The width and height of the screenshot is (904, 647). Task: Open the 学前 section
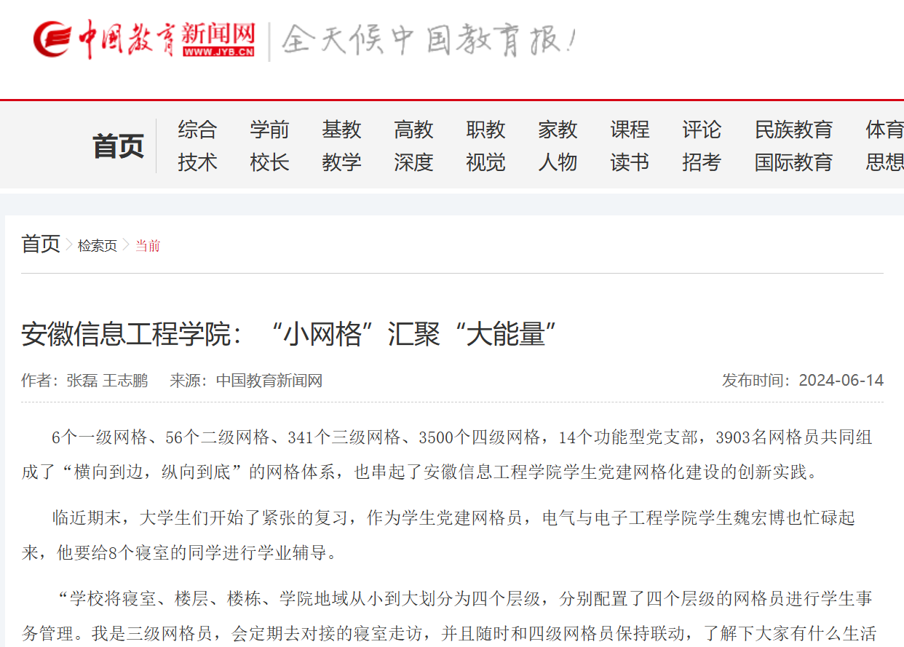point(269,130)
